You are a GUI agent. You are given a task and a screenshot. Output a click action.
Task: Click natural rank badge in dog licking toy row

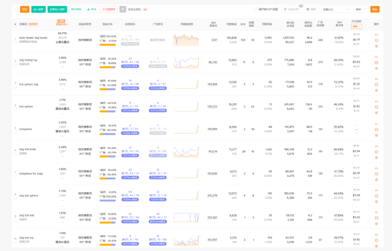click(x=130, y=66)
